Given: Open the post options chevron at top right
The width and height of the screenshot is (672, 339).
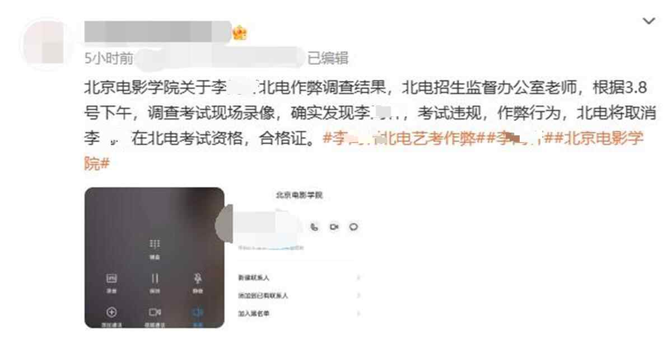Looking at the screenshot, I should pyautogui.click(x=648, y=22).
